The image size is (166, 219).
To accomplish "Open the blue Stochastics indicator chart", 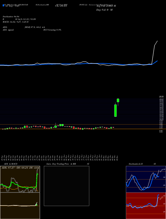I will click(146, 179).
